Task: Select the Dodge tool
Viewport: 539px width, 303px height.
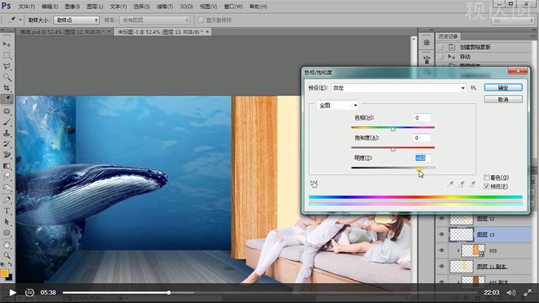Action: pyautogui.click(x=7, y=188)
